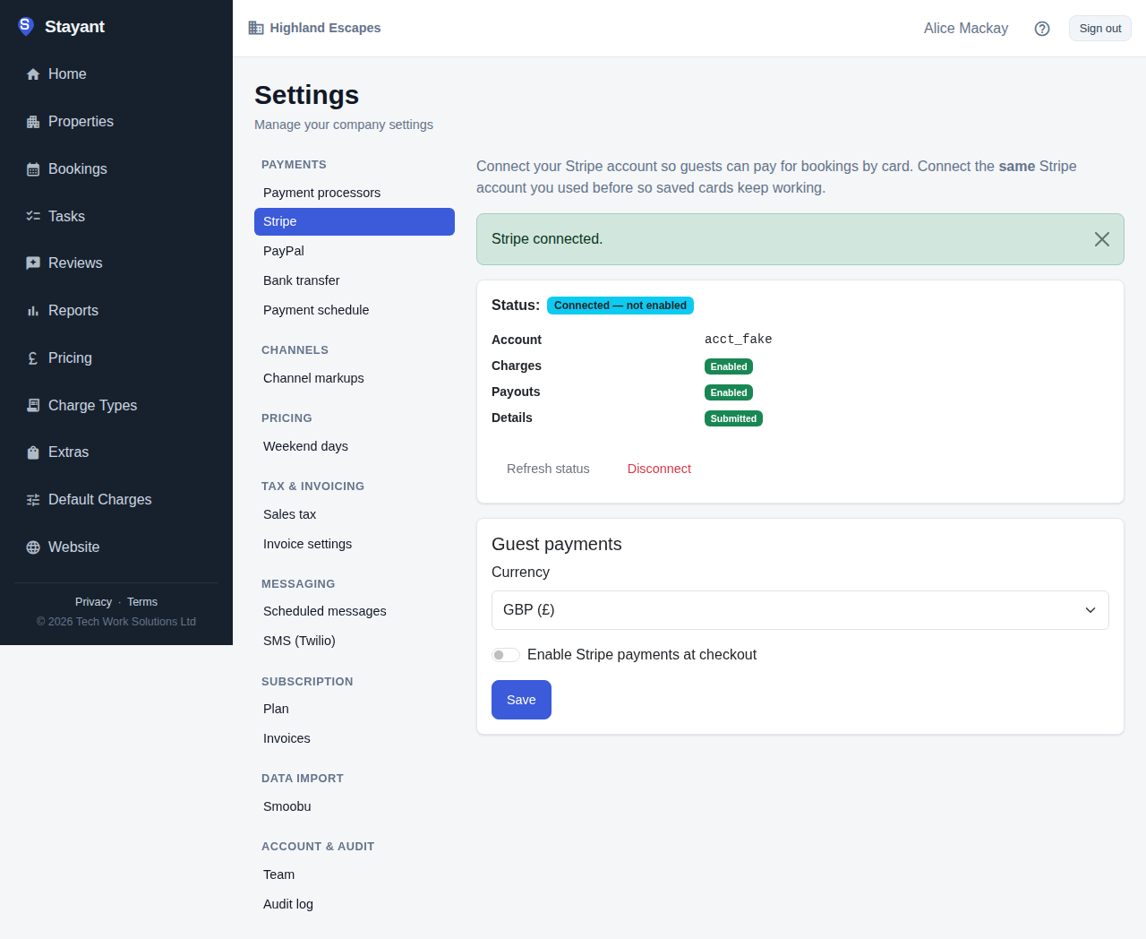Disconnect the Stripe account
The width and height of the screenshot is (1146, 939).
[x=659, y=469]
